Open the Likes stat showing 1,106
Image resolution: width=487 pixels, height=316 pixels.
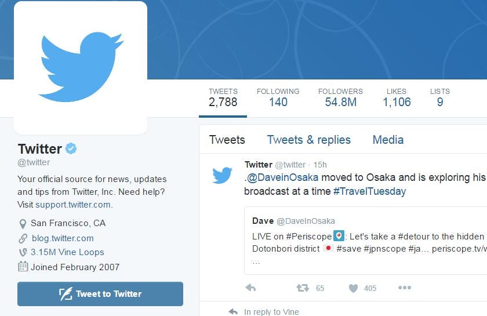(x=397, y=97)
